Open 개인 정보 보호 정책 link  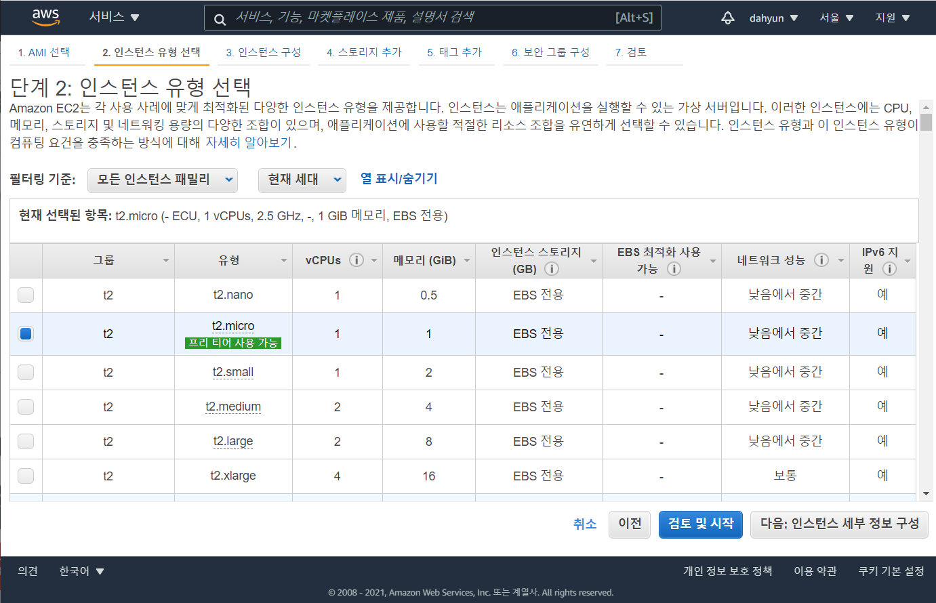tap(727, 571)
